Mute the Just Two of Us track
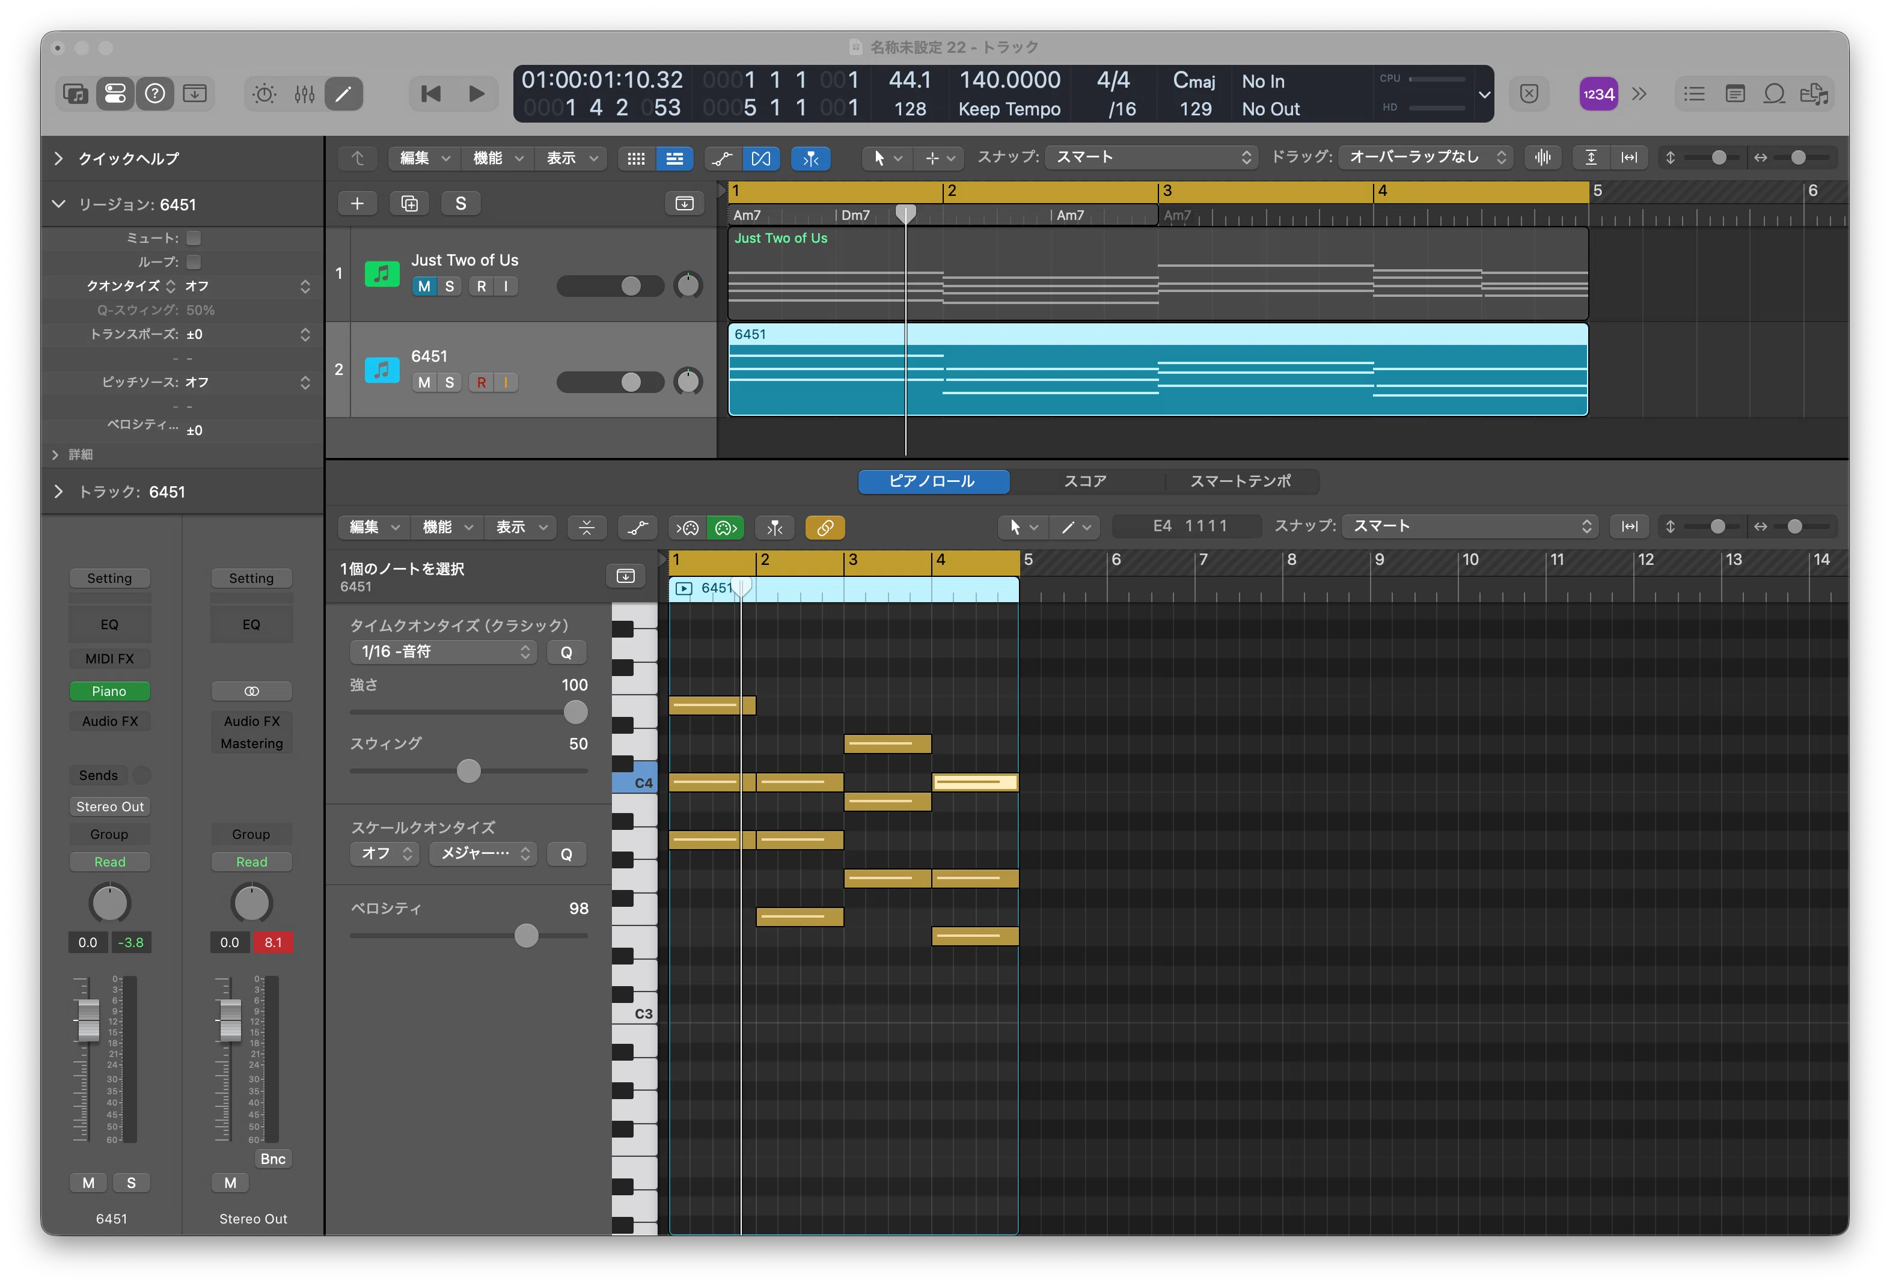 tap(424, 286)
